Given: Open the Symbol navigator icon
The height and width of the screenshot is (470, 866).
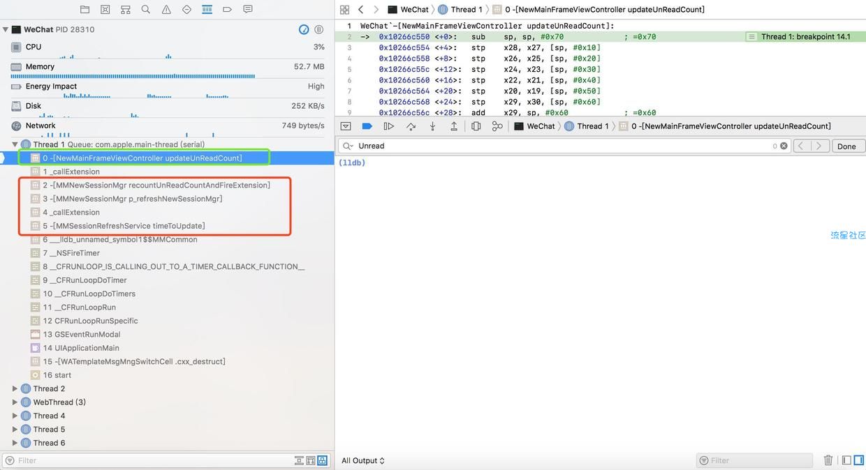Looking at the screenshot, I should click(x=125, y=10).
